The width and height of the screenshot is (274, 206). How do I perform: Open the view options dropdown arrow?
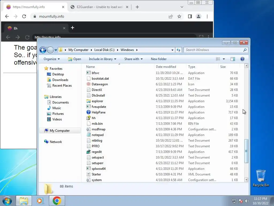(x=224, y=59)
